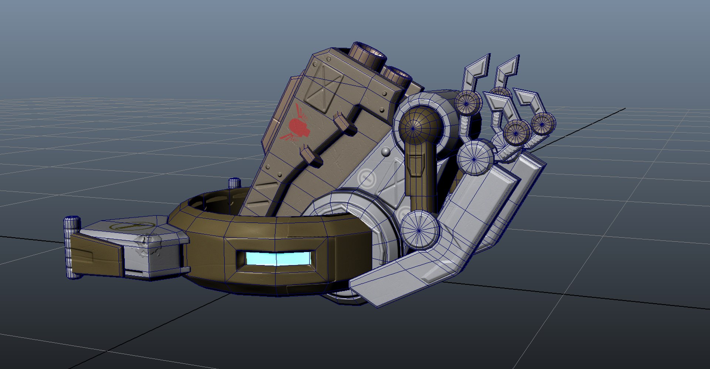Click the small rivet sphere on the grey plate
Screen dimensions: 710x369
386,152
